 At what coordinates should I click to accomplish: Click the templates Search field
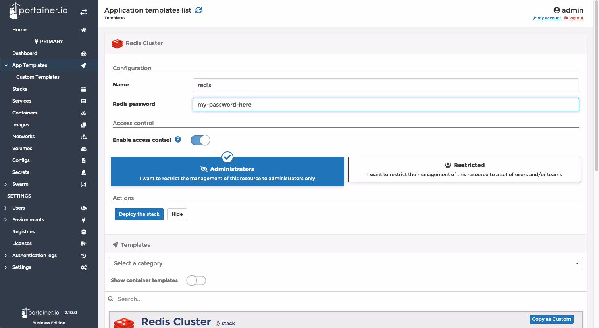[346, 299]
